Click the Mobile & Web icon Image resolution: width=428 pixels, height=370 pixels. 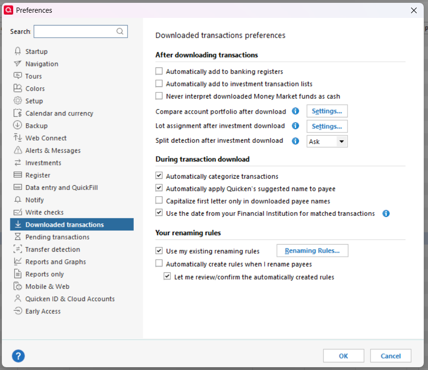pos(18,286)
